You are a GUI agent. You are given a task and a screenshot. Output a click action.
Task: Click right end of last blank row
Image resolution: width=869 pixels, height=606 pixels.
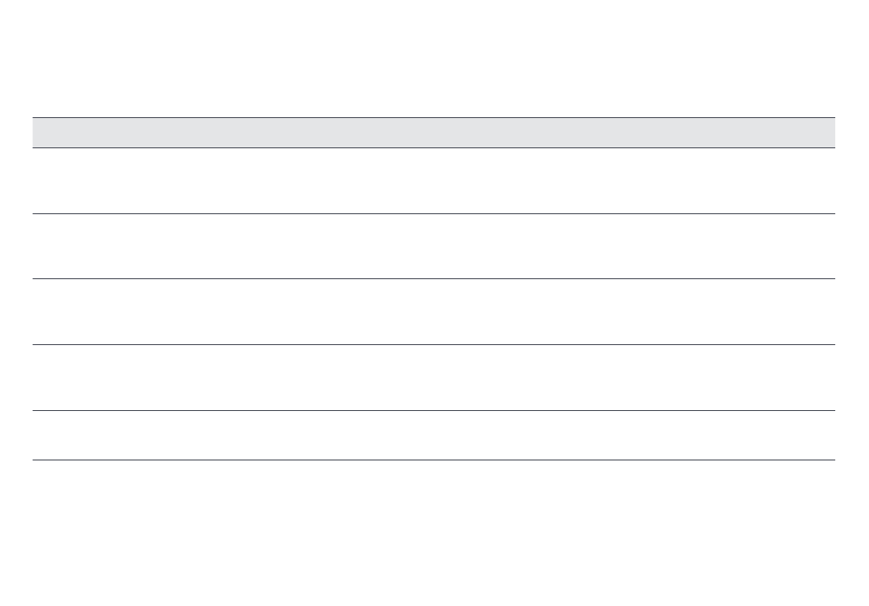point(829,435)
